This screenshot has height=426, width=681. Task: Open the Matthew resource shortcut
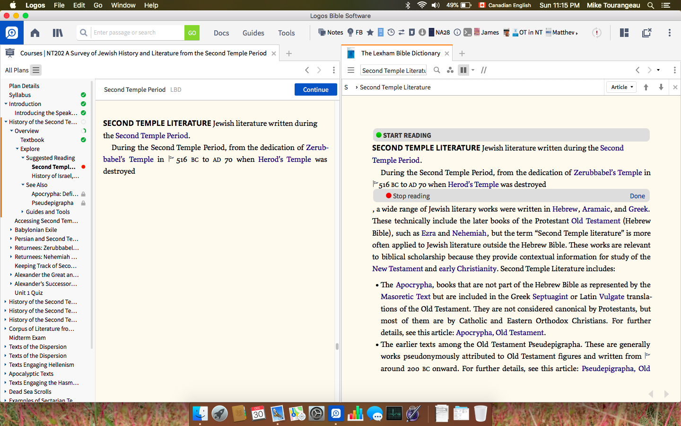pyautogui.click(x=561, y=32)
